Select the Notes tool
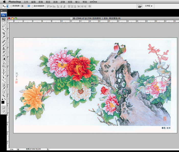Viewport: 179px width, 152px height. 4,85
